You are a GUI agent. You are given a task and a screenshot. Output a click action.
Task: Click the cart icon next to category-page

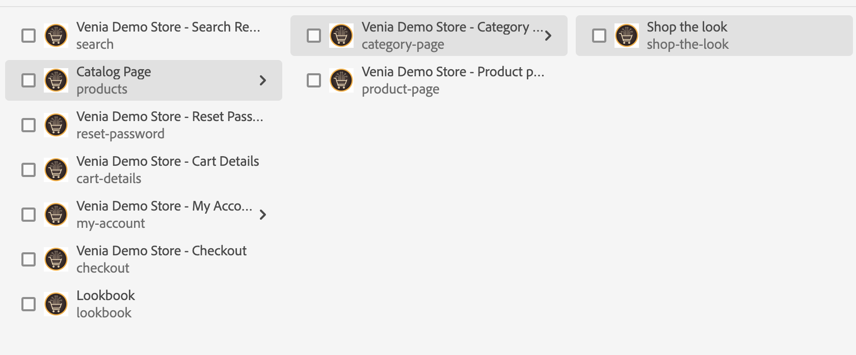click(341, 36)
